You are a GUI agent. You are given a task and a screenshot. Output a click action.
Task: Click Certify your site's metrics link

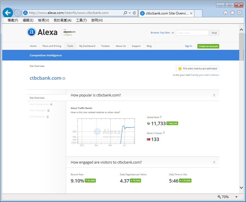205,75
